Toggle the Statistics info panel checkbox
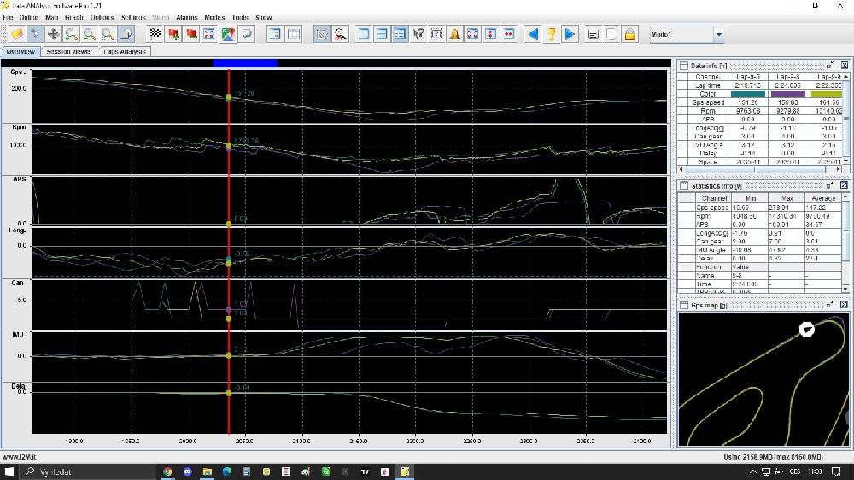Screen dimensions: 854x480 (684, 185)
